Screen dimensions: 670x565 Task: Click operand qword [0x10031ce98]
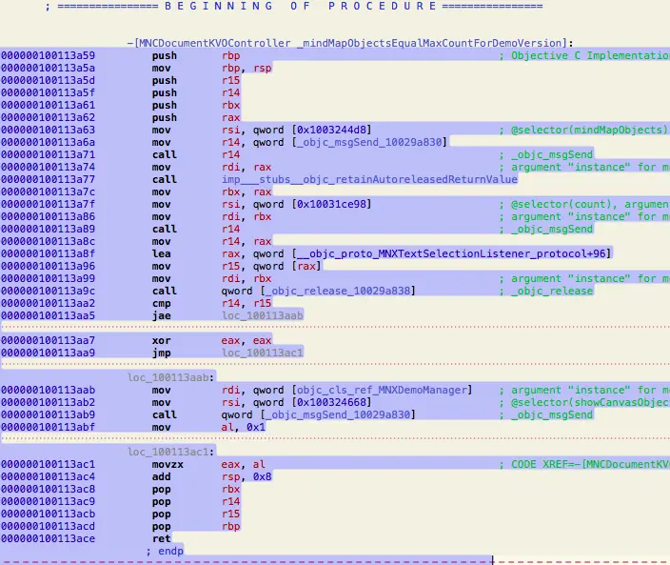tap(312, 205)
